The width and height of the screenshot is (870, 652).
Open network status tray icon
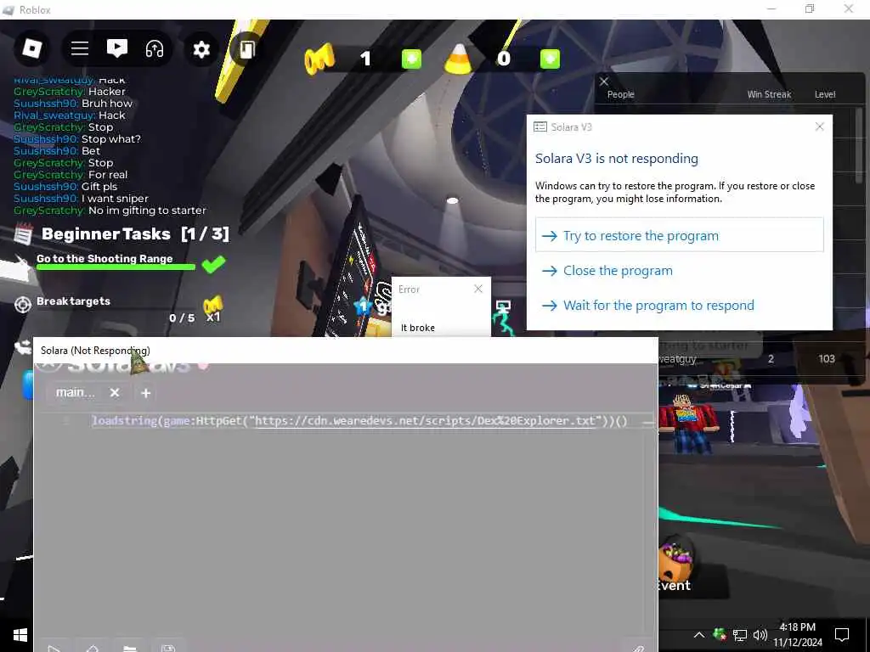[740, 635]
